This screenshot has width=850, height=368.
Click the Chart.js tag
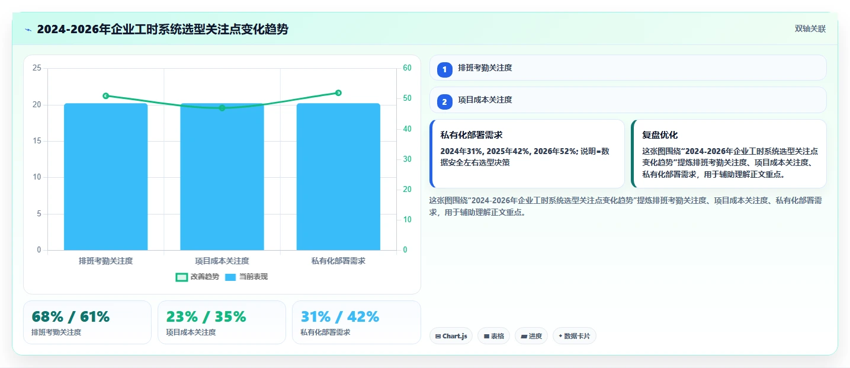451,336
